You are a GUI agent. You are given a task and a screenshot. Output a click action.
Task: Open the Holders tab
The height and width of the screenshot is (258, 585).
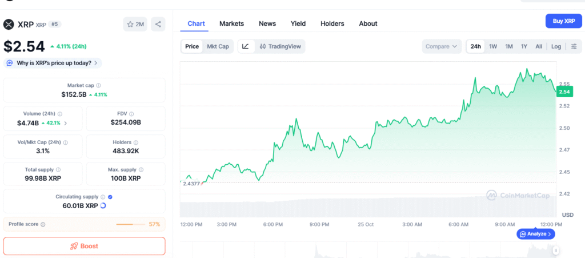tap(332, 23)
